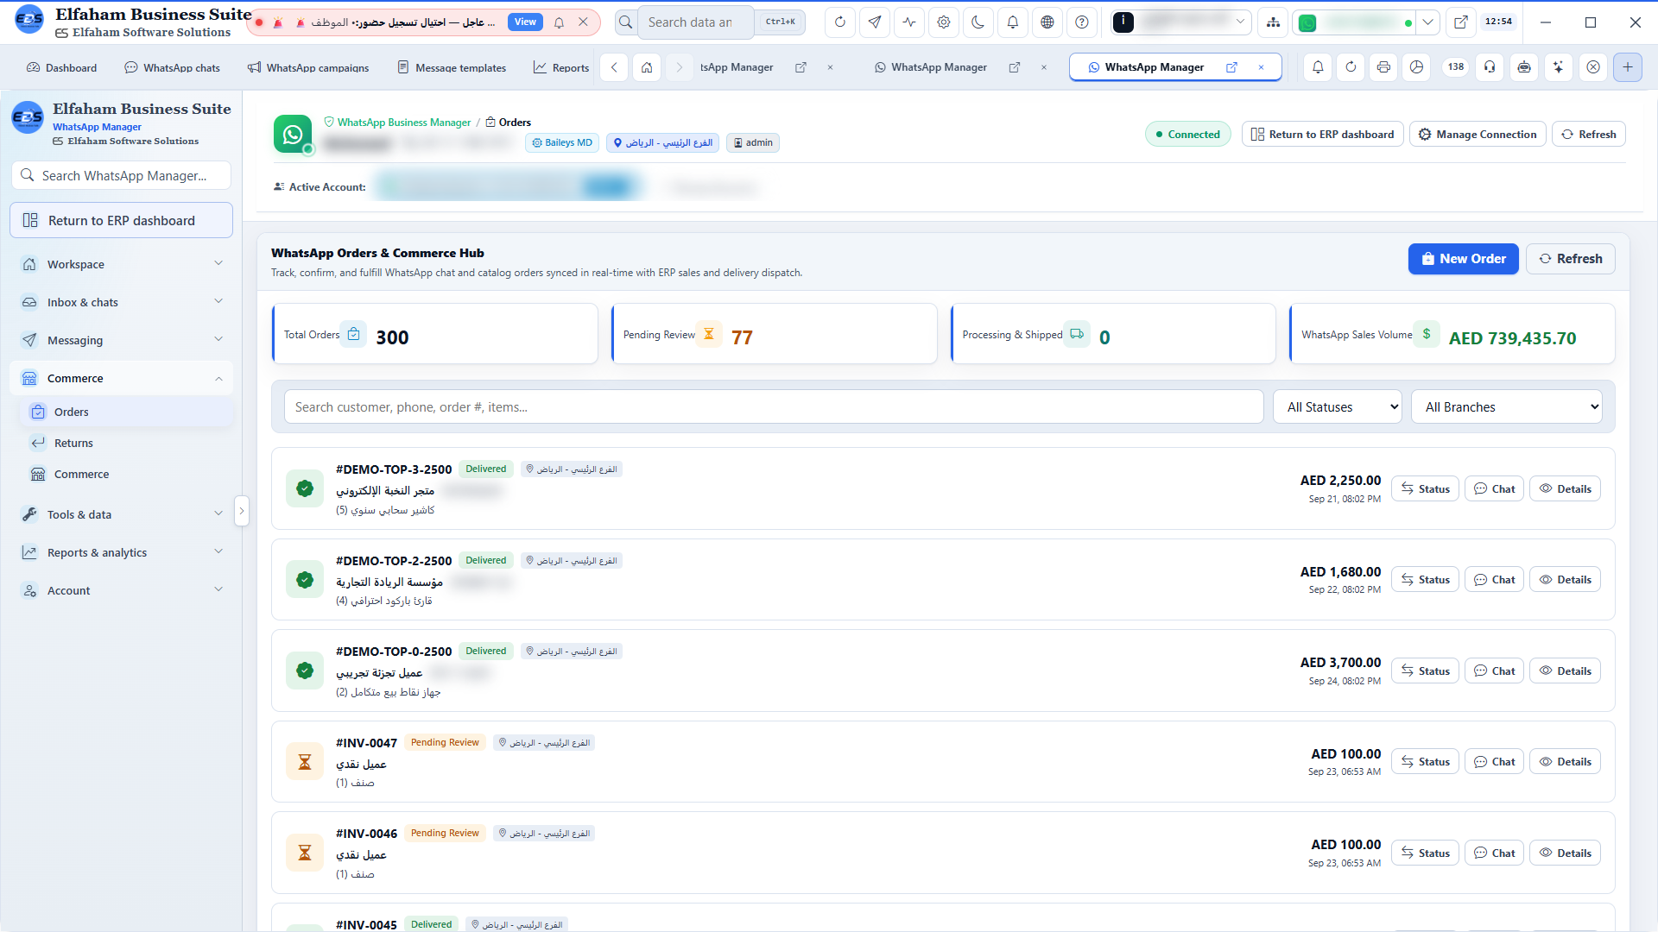Image resolution: width=1658 pixels, height=932 pixels.
Task: Click View on the notification banner
Action: 525,22
